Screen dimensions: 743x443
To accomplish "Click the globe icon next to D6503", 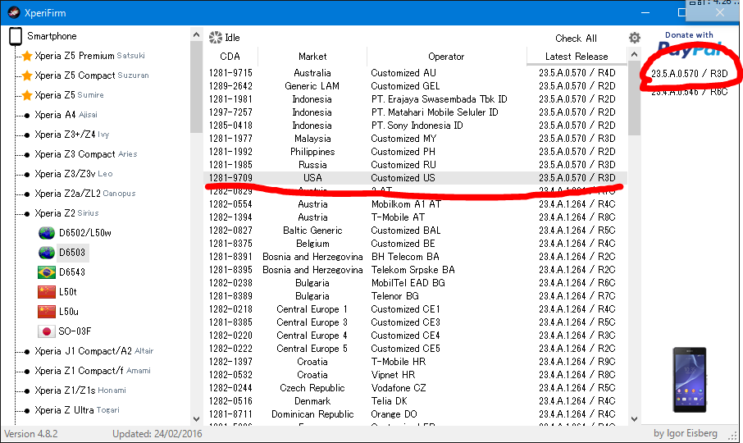I will tap(47, 253).
